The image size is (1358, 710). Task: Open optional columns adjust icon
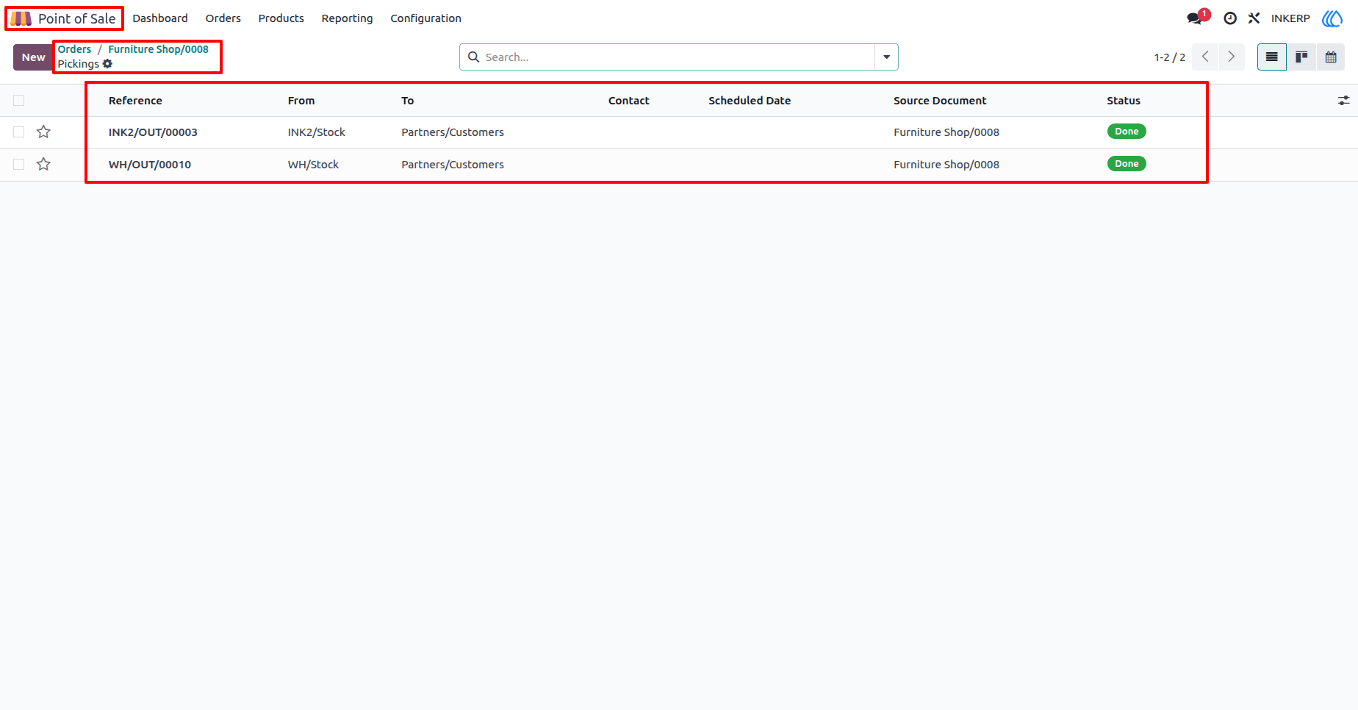coord(1343,101)
